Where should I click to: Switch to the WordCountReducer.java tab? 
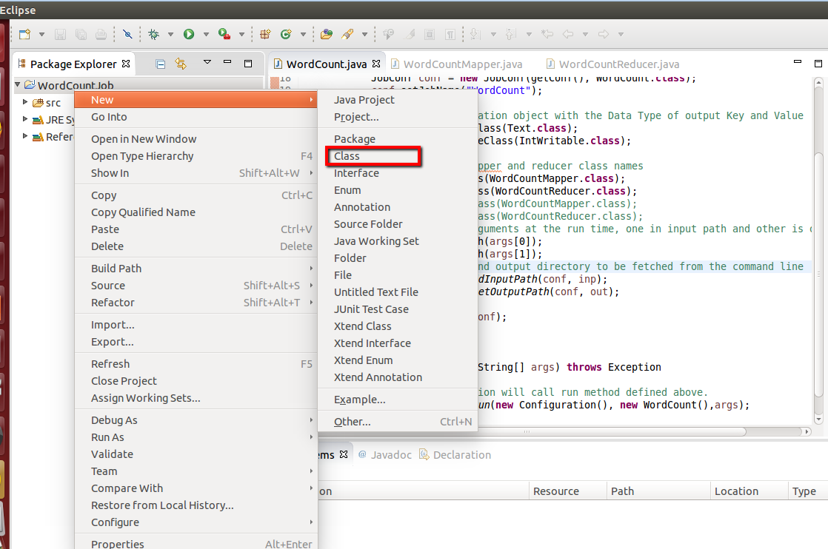pos(612,64)
